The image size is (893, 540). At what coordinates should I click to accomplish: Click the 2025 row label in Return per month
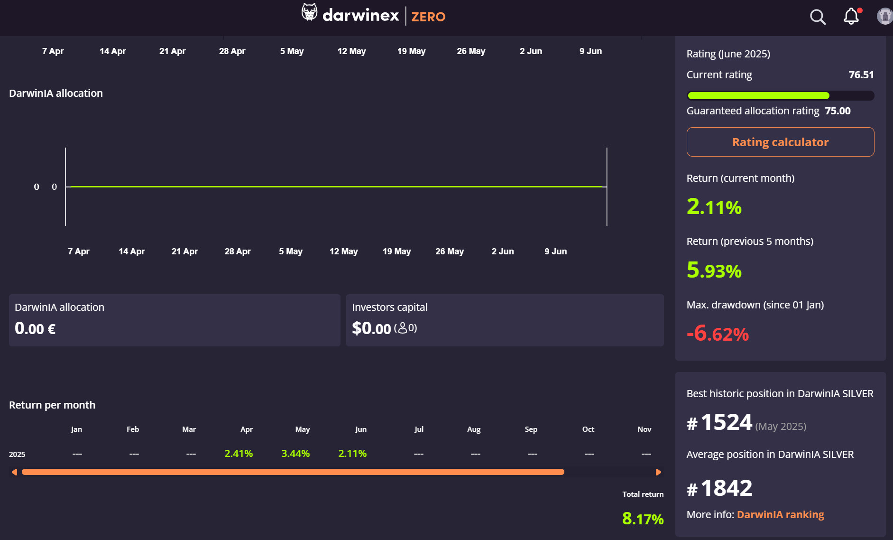tap(18, 454)
